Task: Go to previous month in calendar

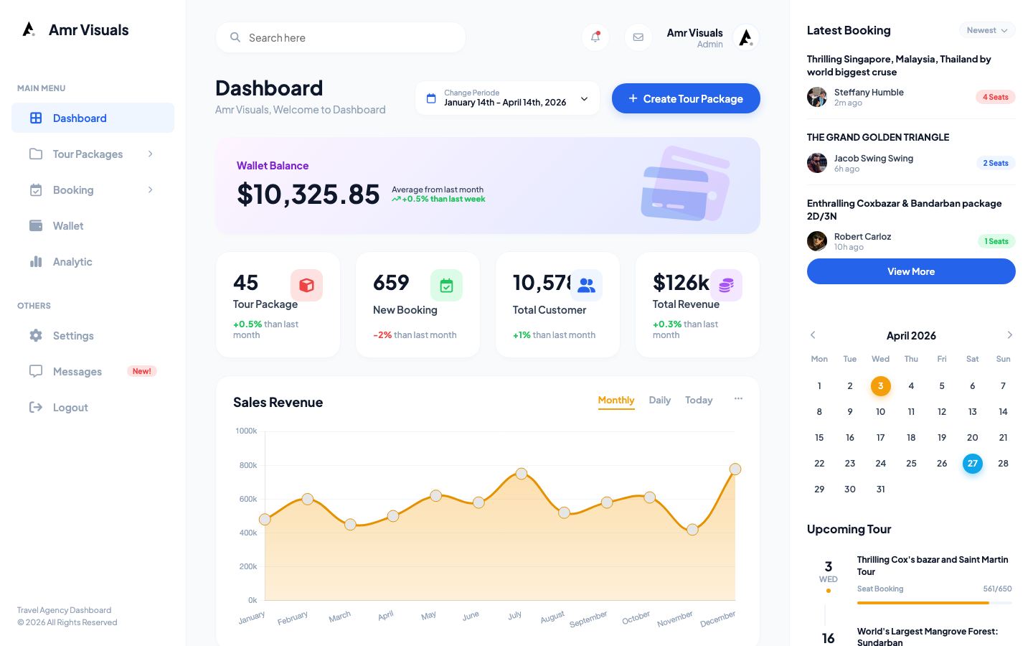Action: click(813, 335)
